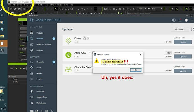Go to Products category in Reallusion Hub
194x112 pixels.
[40, 33]
